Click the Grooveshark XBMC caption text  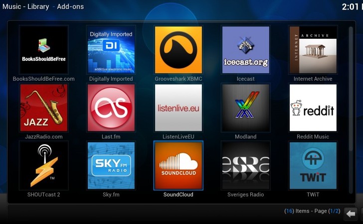[179, 79]
